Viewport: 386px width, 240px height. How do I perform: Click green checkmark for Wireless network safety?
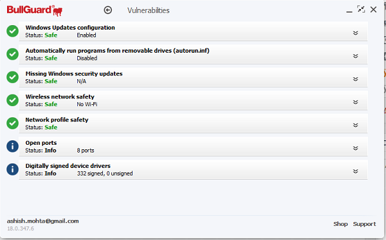(13, 100)
